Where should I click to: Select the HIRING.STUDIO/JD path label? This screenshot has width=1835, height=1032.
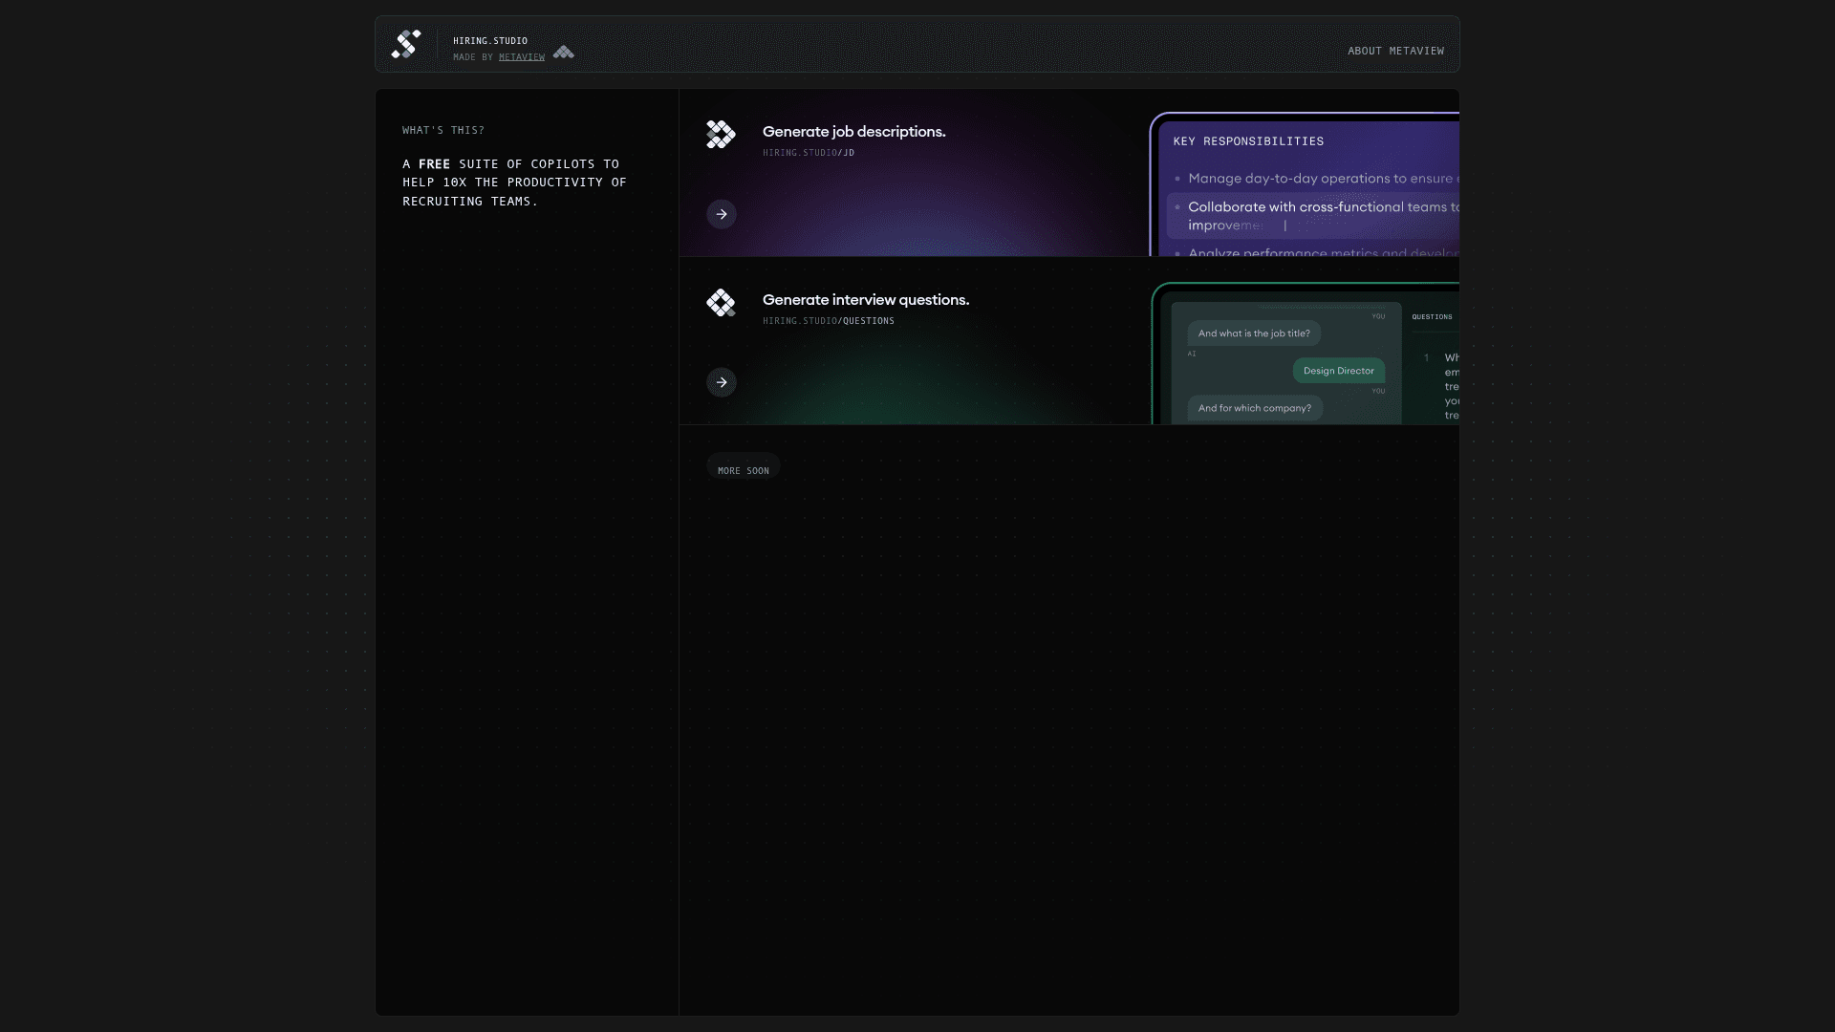click(808, 152)
